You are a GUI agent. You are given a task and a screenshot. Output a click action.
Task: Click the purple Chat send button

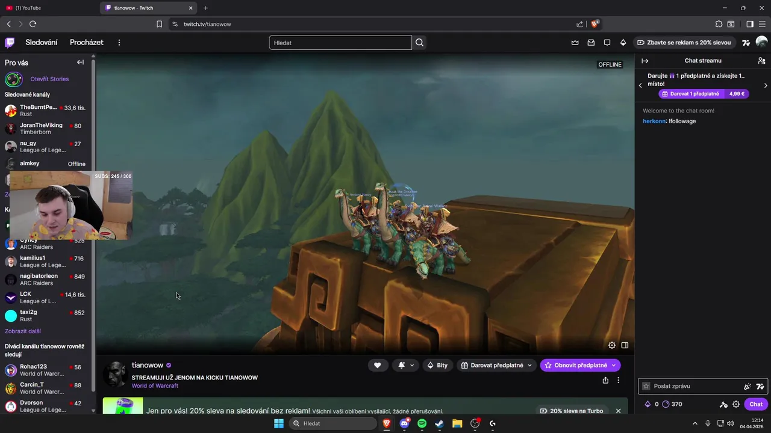point(756,404)
